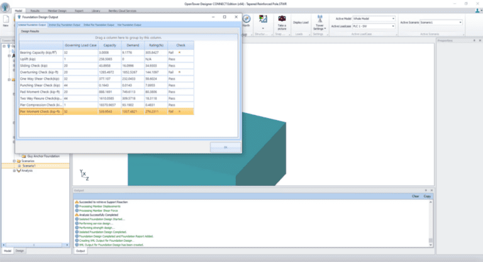This screenshot has width=483, height=262.
Task: Click fail star icon in Pier Moment Check row
Action: tap(180, 111)
